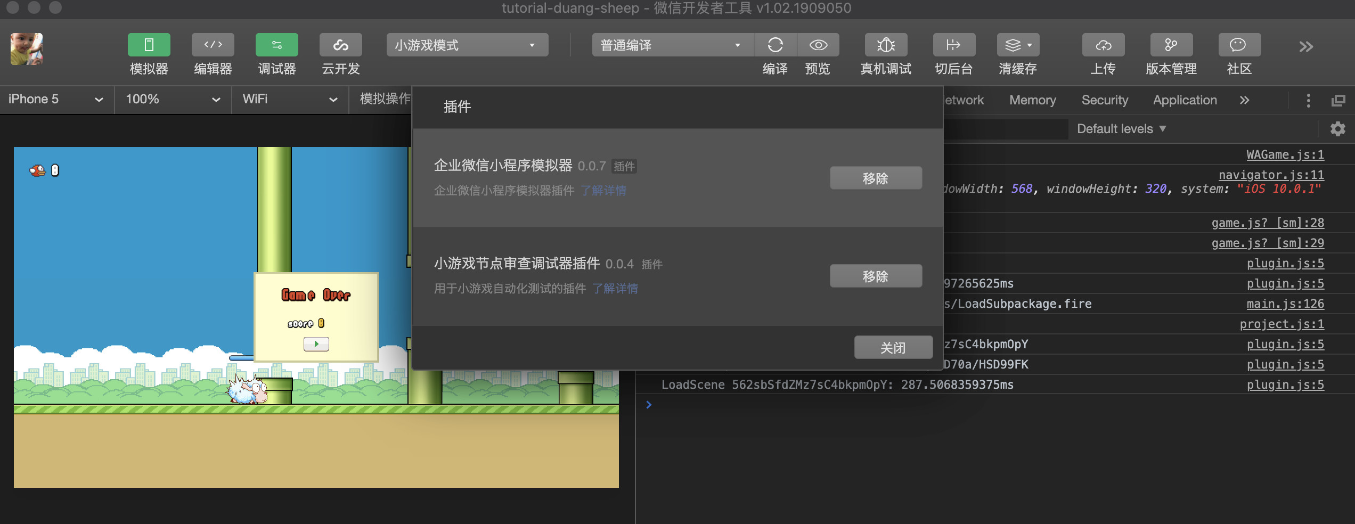Open 了解详情 for 小游戏节点审查调试器插件
The image size is (1355, 524).
tap(615, 289)
